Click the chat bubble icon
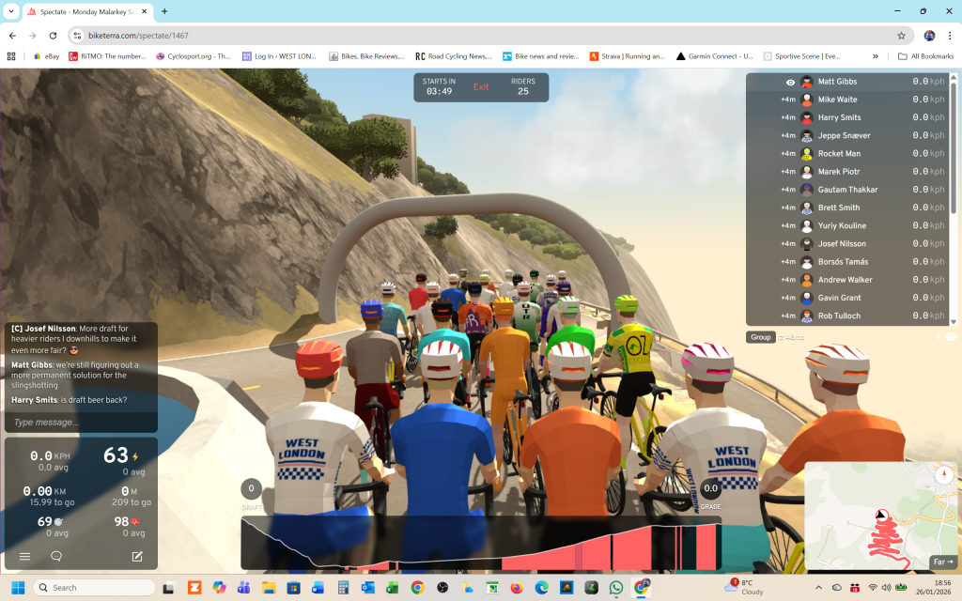This screenshot has height=601, width=962. 56,556
